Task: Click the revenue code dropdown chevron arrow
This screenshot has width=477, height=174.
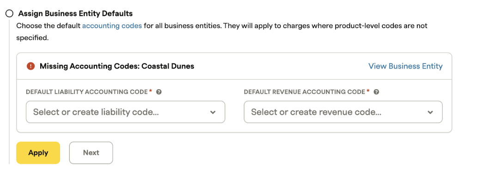Action: pyautogui.click(x=430, y=112)
